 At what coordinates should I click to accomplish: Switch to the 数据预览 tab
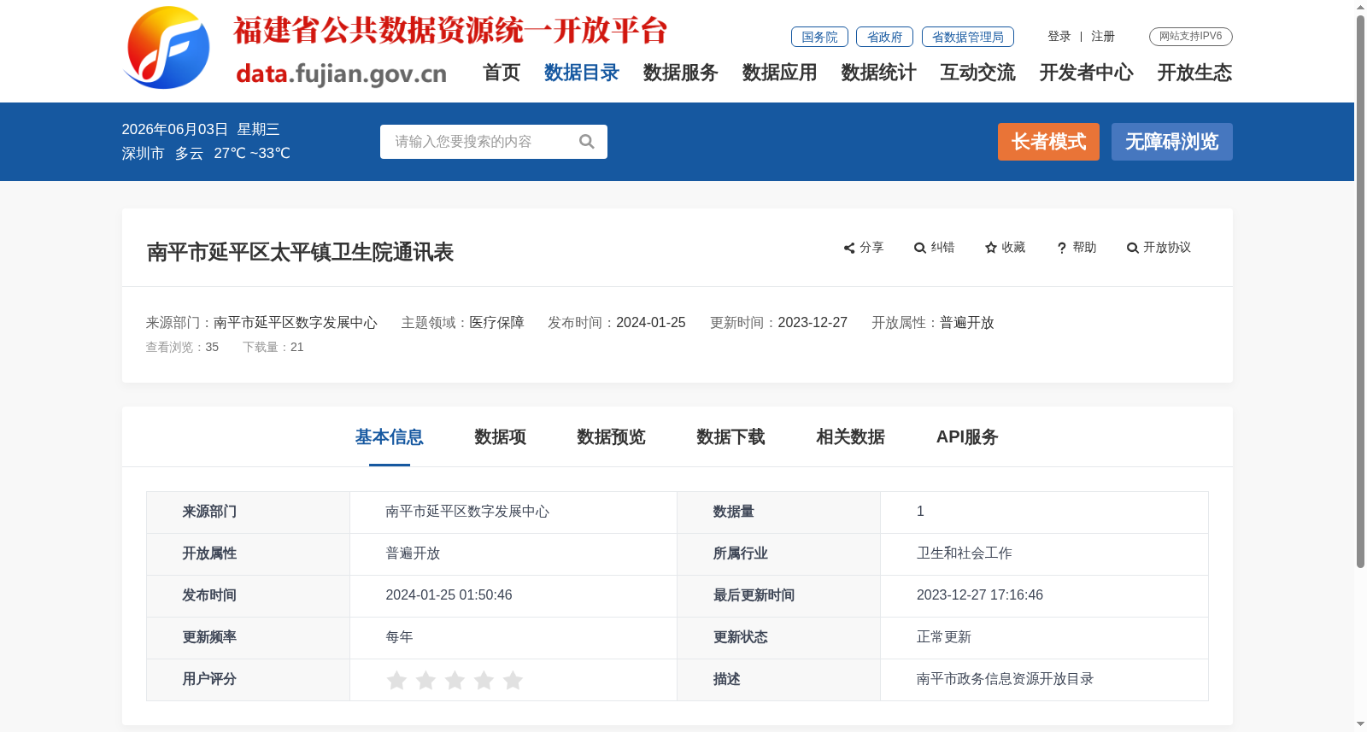612,437
